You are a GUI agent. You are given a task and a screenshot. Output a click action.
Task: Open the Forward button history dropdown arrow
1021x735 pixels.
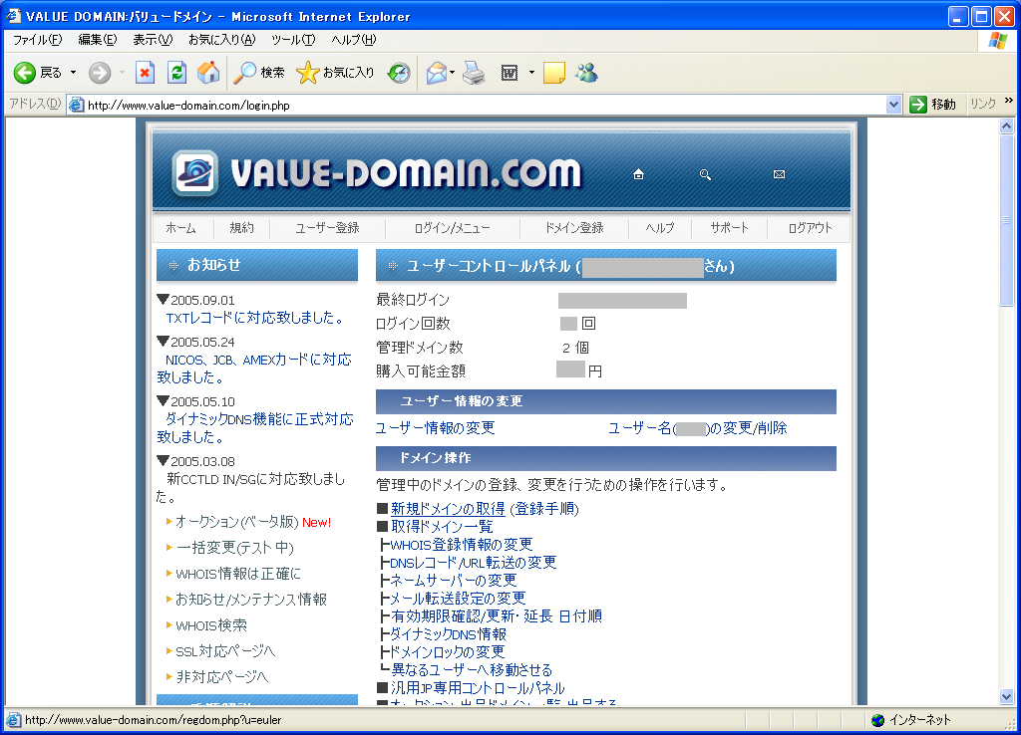point(122,73)
